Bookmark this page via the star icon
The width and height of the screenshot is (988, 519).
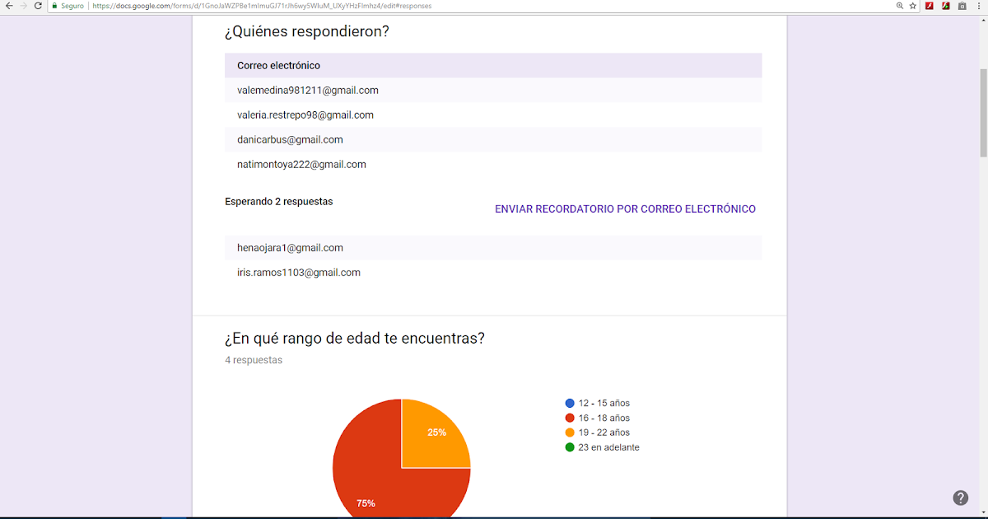click(912, 6)
